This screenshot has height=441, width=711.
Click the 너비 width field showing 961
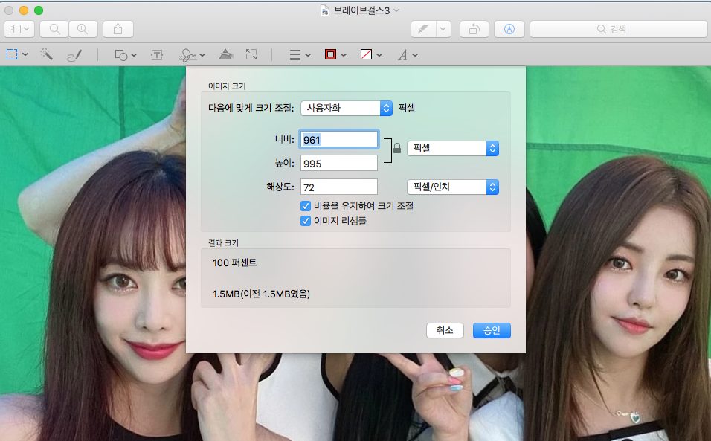click(x=338, y=140)
